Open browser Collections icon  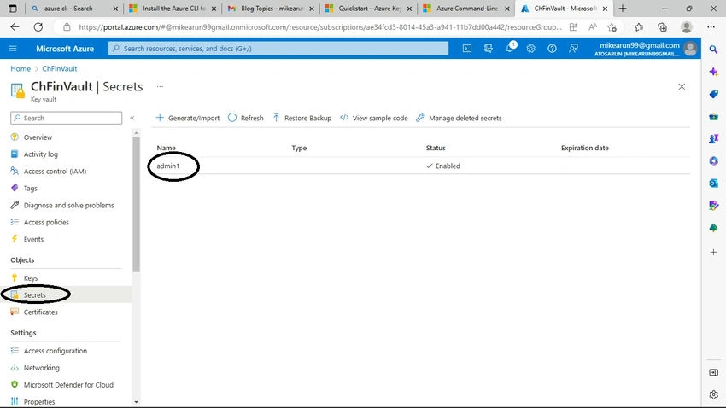tap(662, 27)
